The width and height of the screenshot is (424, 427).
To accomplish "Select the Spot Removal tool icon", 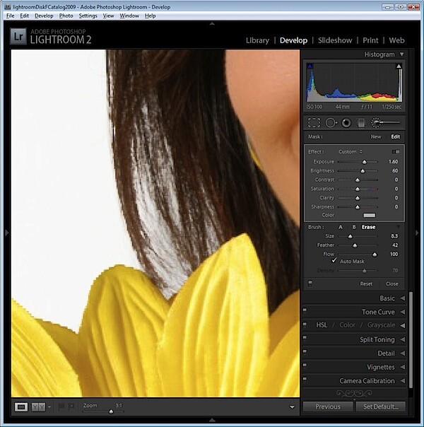I will tap(331, 123).
